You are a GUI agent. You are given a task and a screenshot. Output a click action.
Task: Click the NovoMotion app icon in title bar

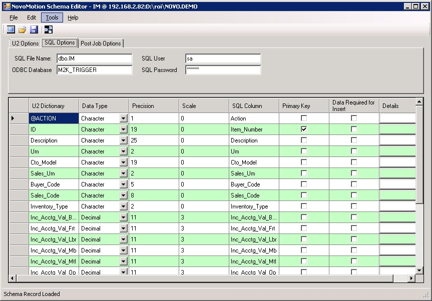click(x=7, y=6)
